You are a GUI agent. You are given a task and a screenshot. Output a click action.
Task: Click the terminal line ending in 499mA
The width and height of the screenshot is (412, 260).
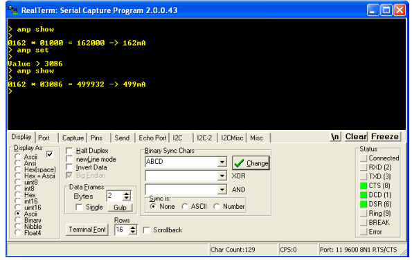click(77, 84)
